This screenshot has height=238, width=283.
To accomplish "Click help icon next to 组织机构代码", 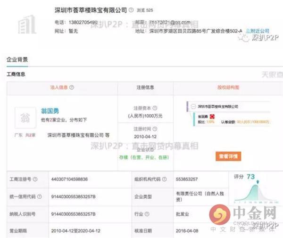I will [164, 179].
